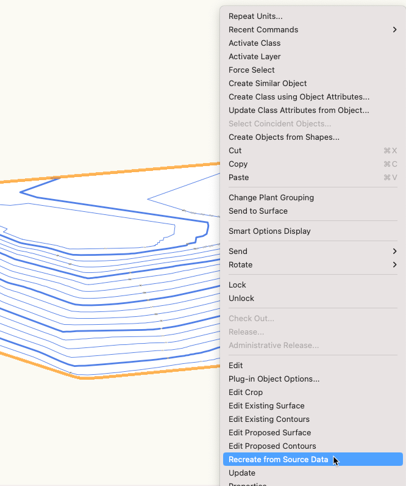The height and width of the screenshot is (486, 406).
Task: Choose Edit Proposed Contours
Action: coord(272,446)
